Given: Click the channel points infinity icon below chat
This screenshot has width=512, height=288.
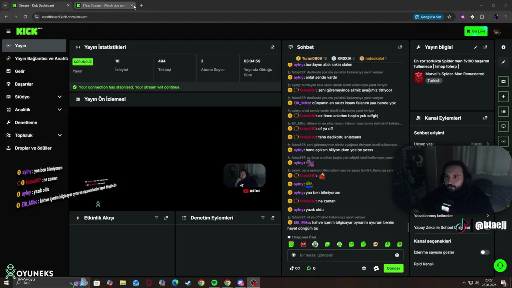Looking at the screenshot, I should 295,268.
